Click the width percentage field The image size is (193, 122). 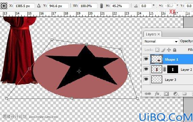[88, 6]
